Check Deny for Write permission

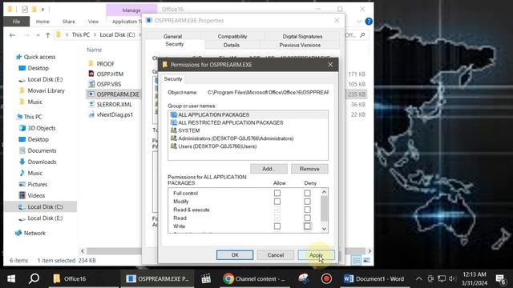(307, 226)
